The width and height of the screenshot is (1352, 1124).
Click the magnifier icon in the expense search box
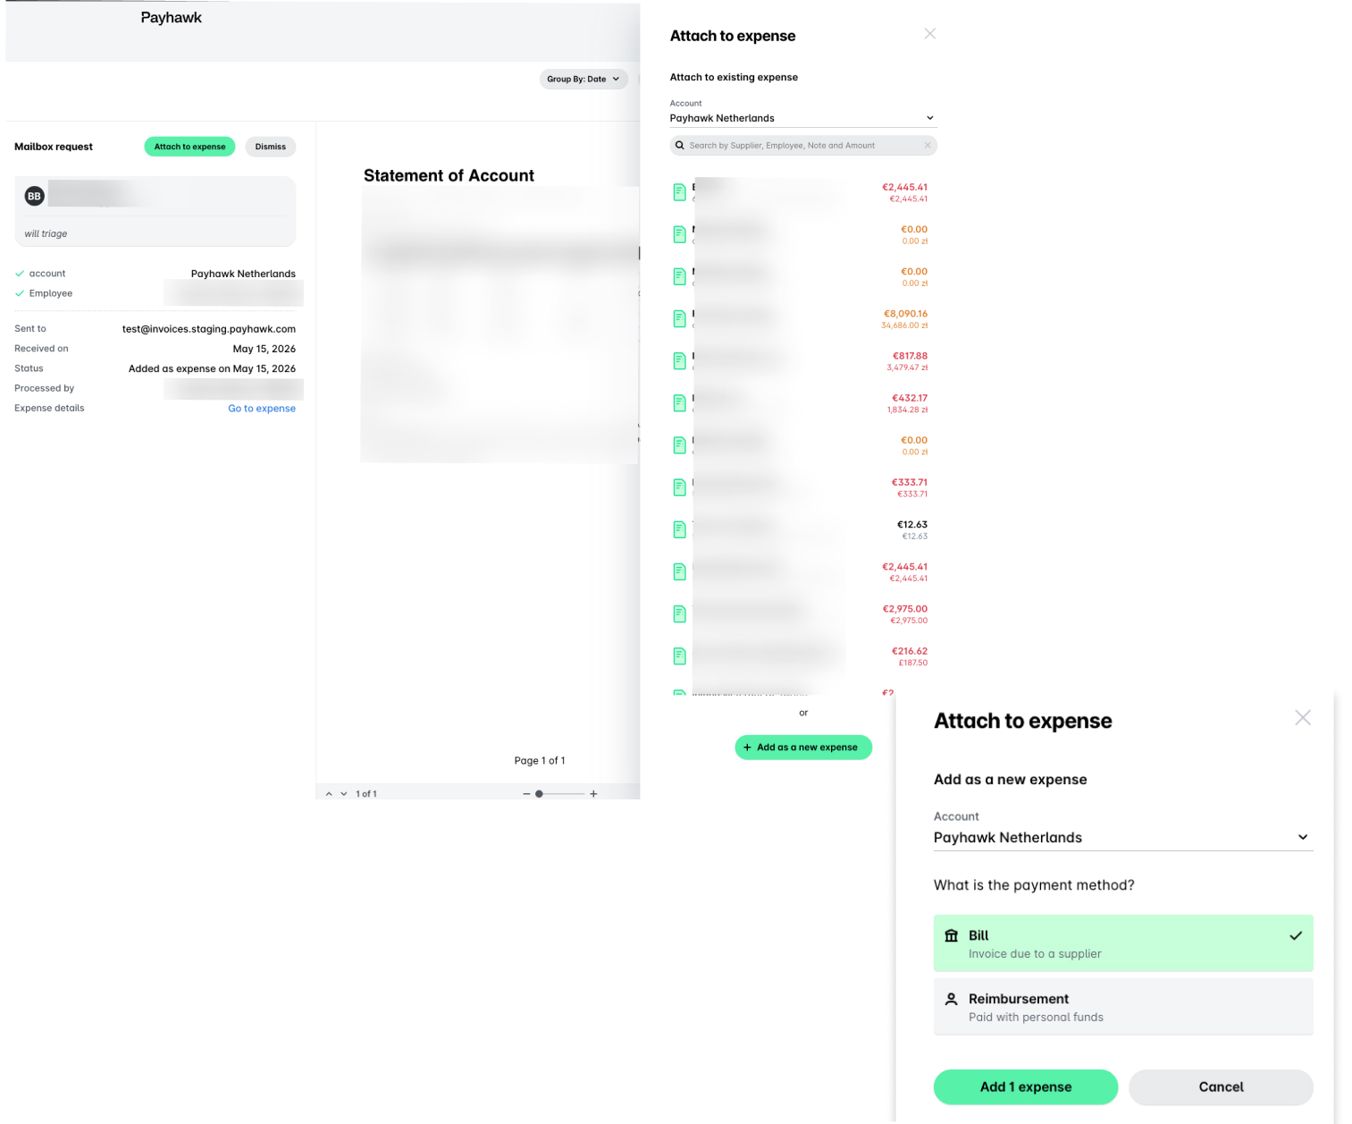[x=680, y=145]
